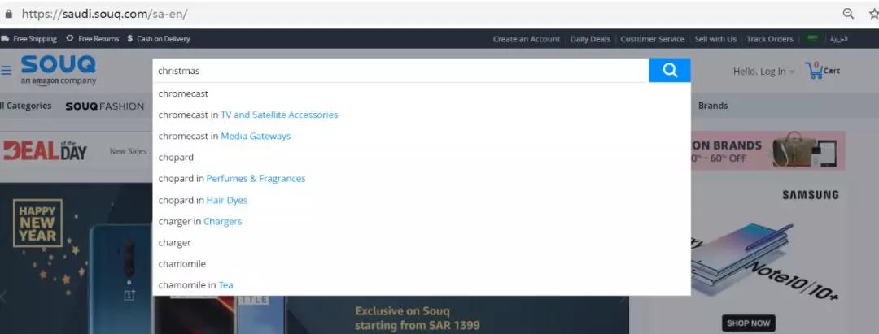Switch language to Arabic
The image size is (879, 334).
(x=839, y=39)
